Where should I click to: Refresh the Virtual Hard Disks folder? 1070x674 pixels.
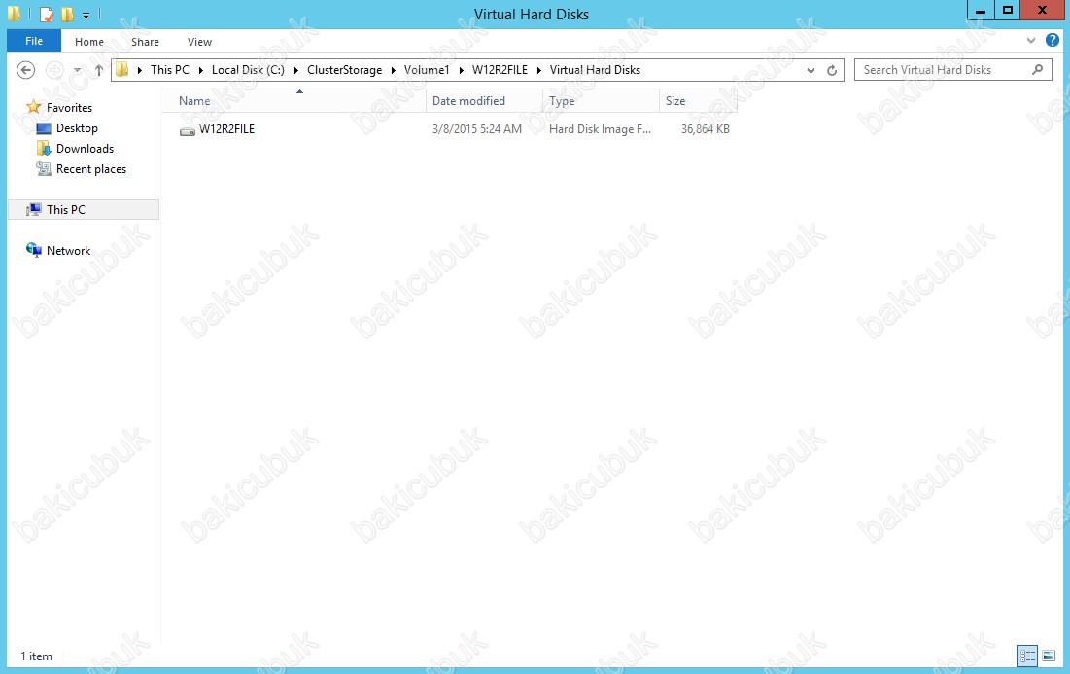[x=832, y=70]
